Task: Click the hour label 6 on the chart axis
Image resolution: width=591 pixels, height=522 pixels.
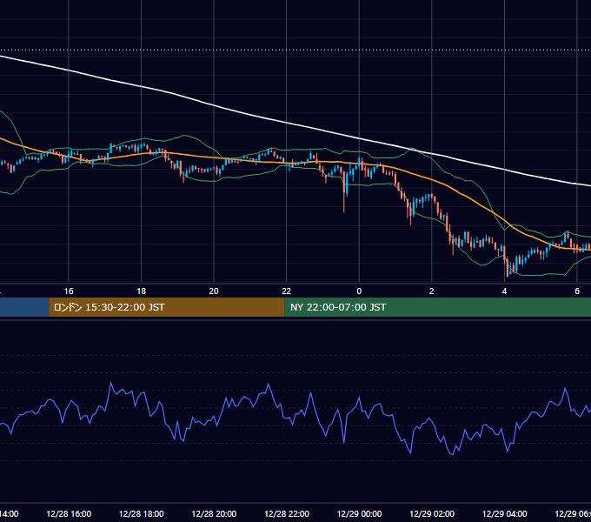Action: tap(577, 291)
